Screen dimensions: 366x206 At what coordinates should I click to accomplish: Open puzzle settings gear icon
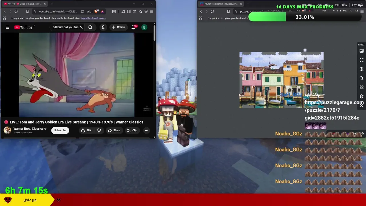[x=361, y=96]
